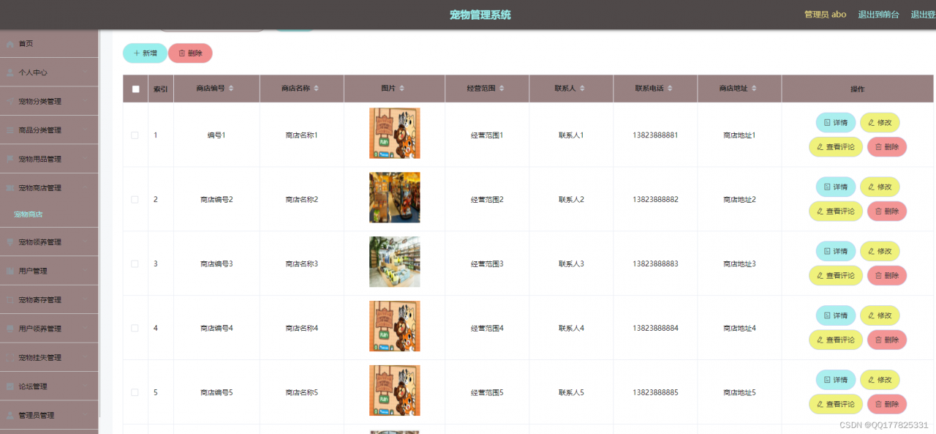Click the sort arrows beside 商店编号 header
The height and width of the screenshot is (434, 936).
(x=231, y=89)
